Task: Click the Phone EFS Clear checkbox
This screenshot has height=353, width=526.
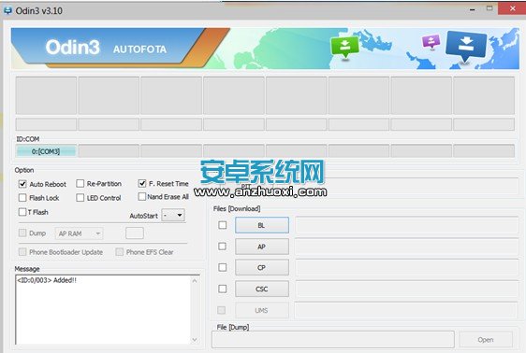Action: (x=119, y=251)
